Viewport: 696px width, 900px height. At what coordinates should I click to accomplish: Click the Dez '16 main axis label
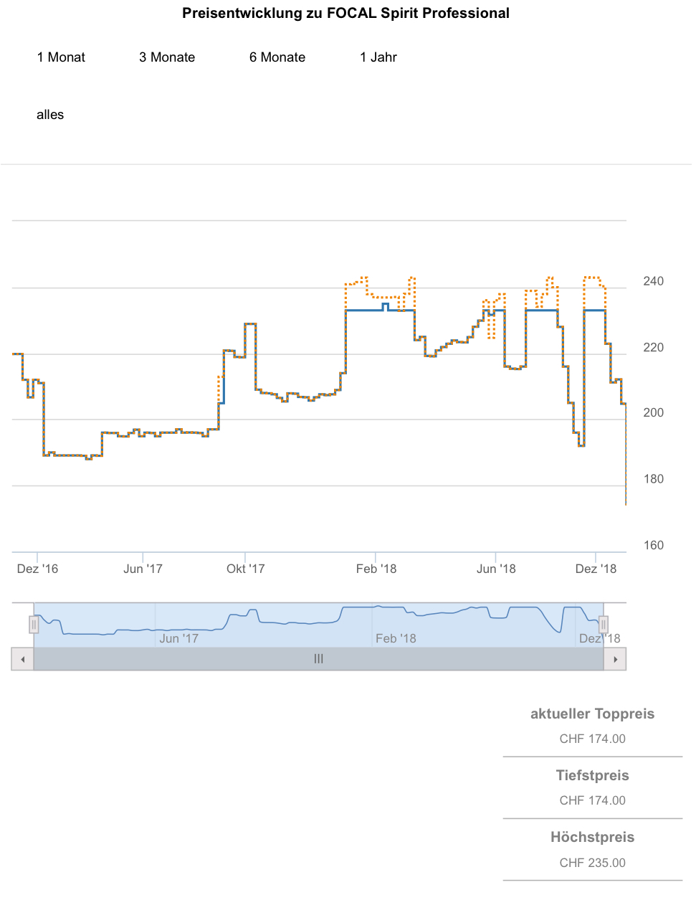coord(37,569)
